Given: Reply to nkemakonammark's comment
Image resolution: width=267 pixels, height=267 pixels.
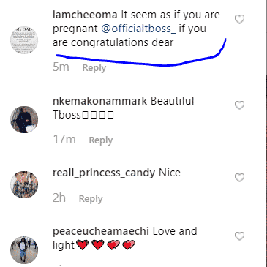Looking at the screenshot, I should point(101,140).
